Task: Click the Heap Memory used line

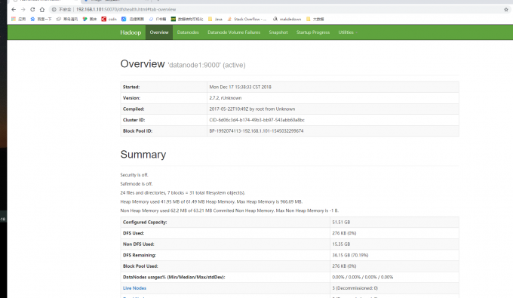Action: pos(211,202)
